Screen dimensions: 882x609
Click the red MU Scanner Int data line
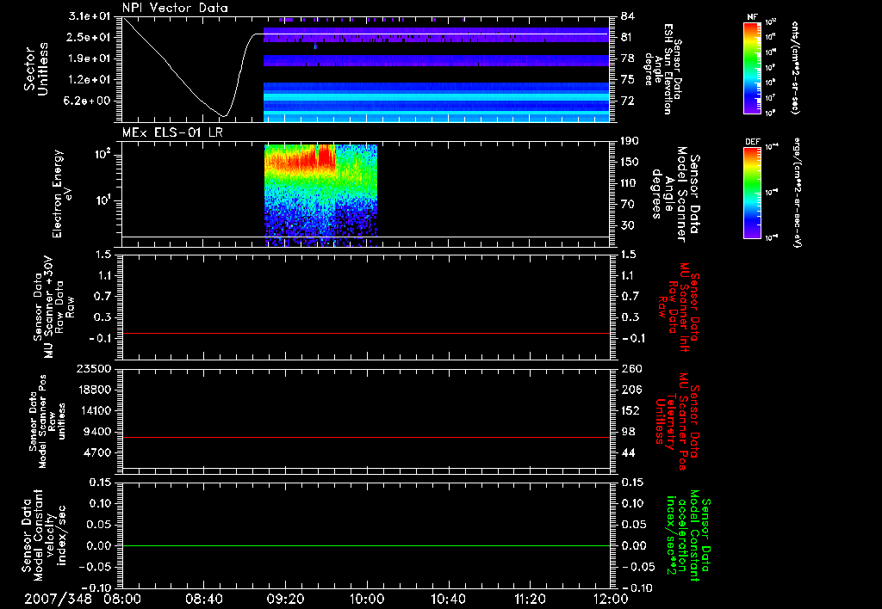[x=366, y=333]
